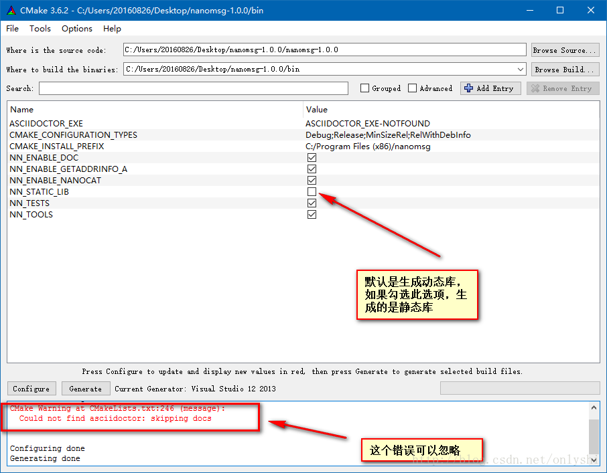Image resolution: width=607 pixels, height=473 pixels.
Task: Click the Current Generator label
Action: [x=195, y=389]
